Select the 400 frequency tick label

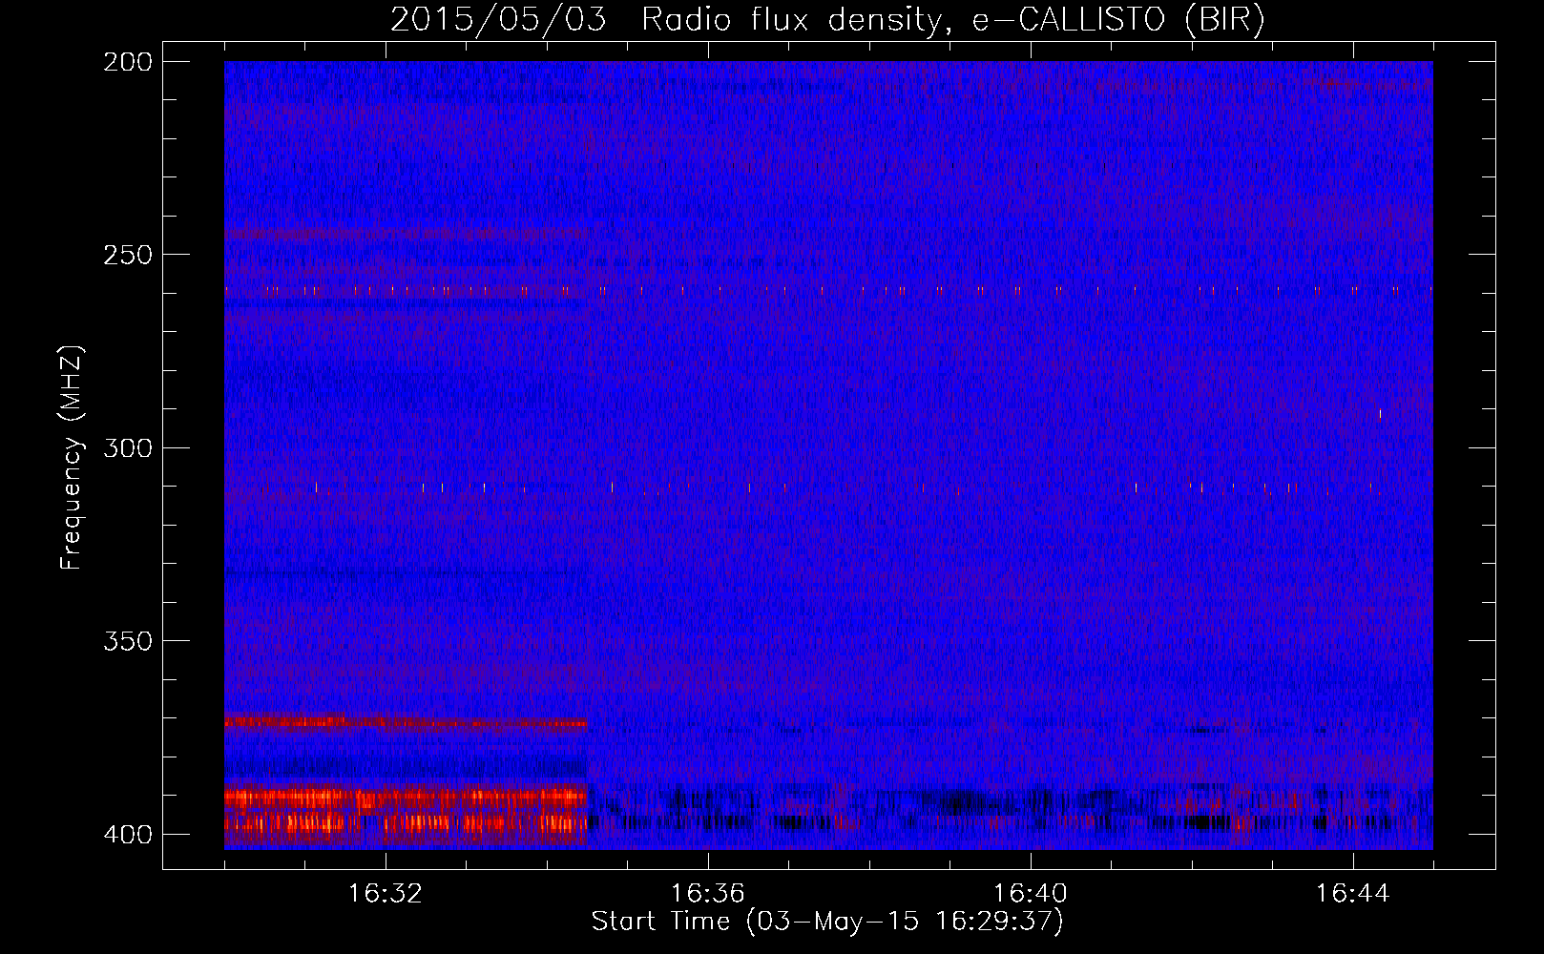pos(127,834)
